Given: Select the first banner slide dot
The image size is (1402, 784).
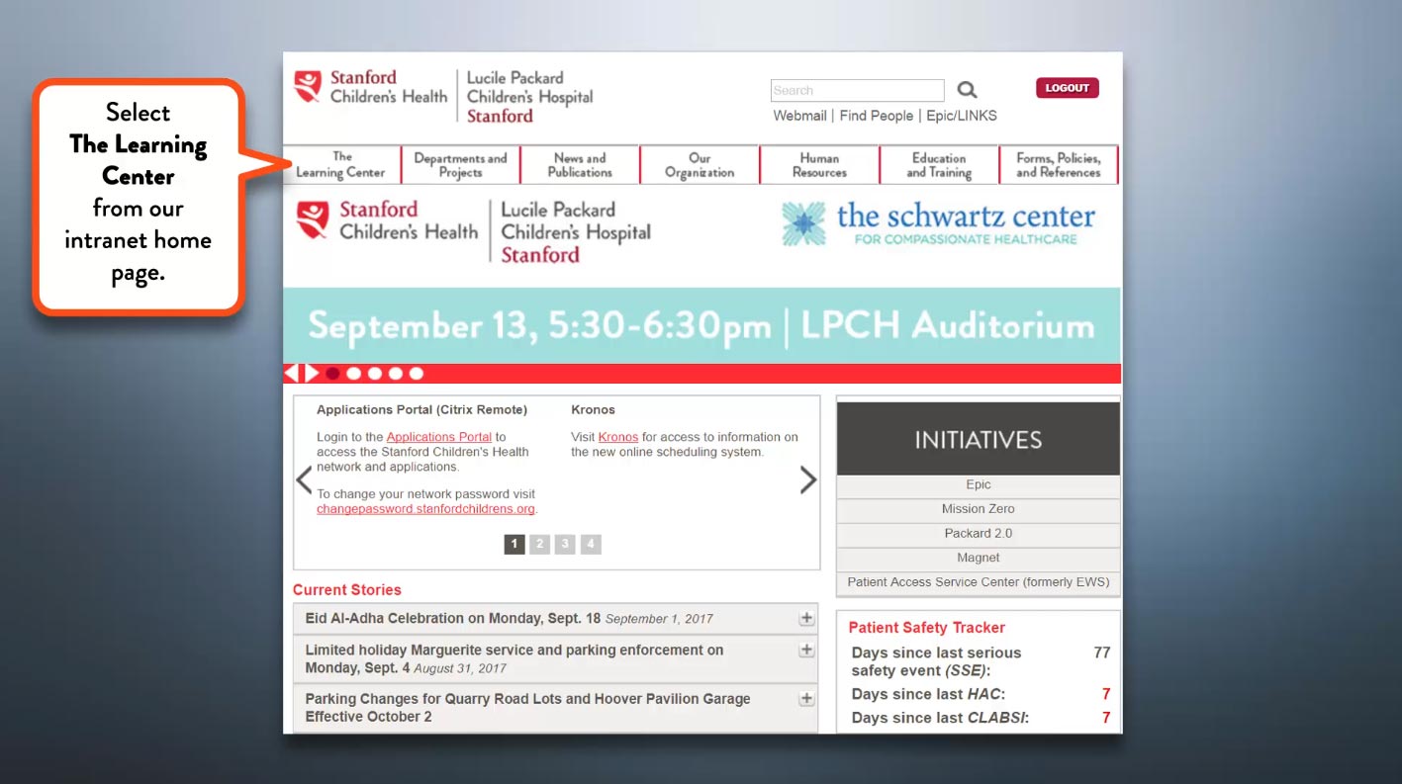Looking at the screenshot, I should [x=332, y=374].
